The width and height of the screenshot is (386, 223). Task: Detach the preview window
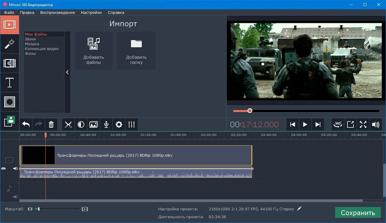(350, 124)
